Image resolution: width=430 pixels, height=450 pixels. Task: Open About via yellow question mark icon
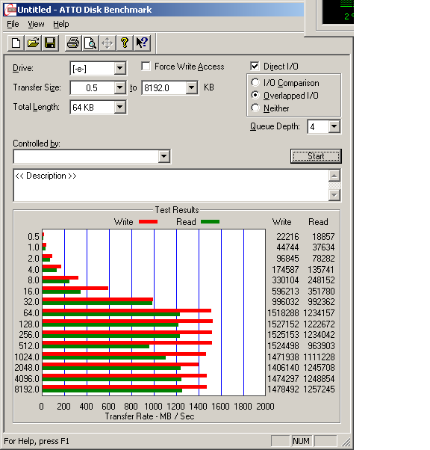pyautogui.click(x=125, y=43)
